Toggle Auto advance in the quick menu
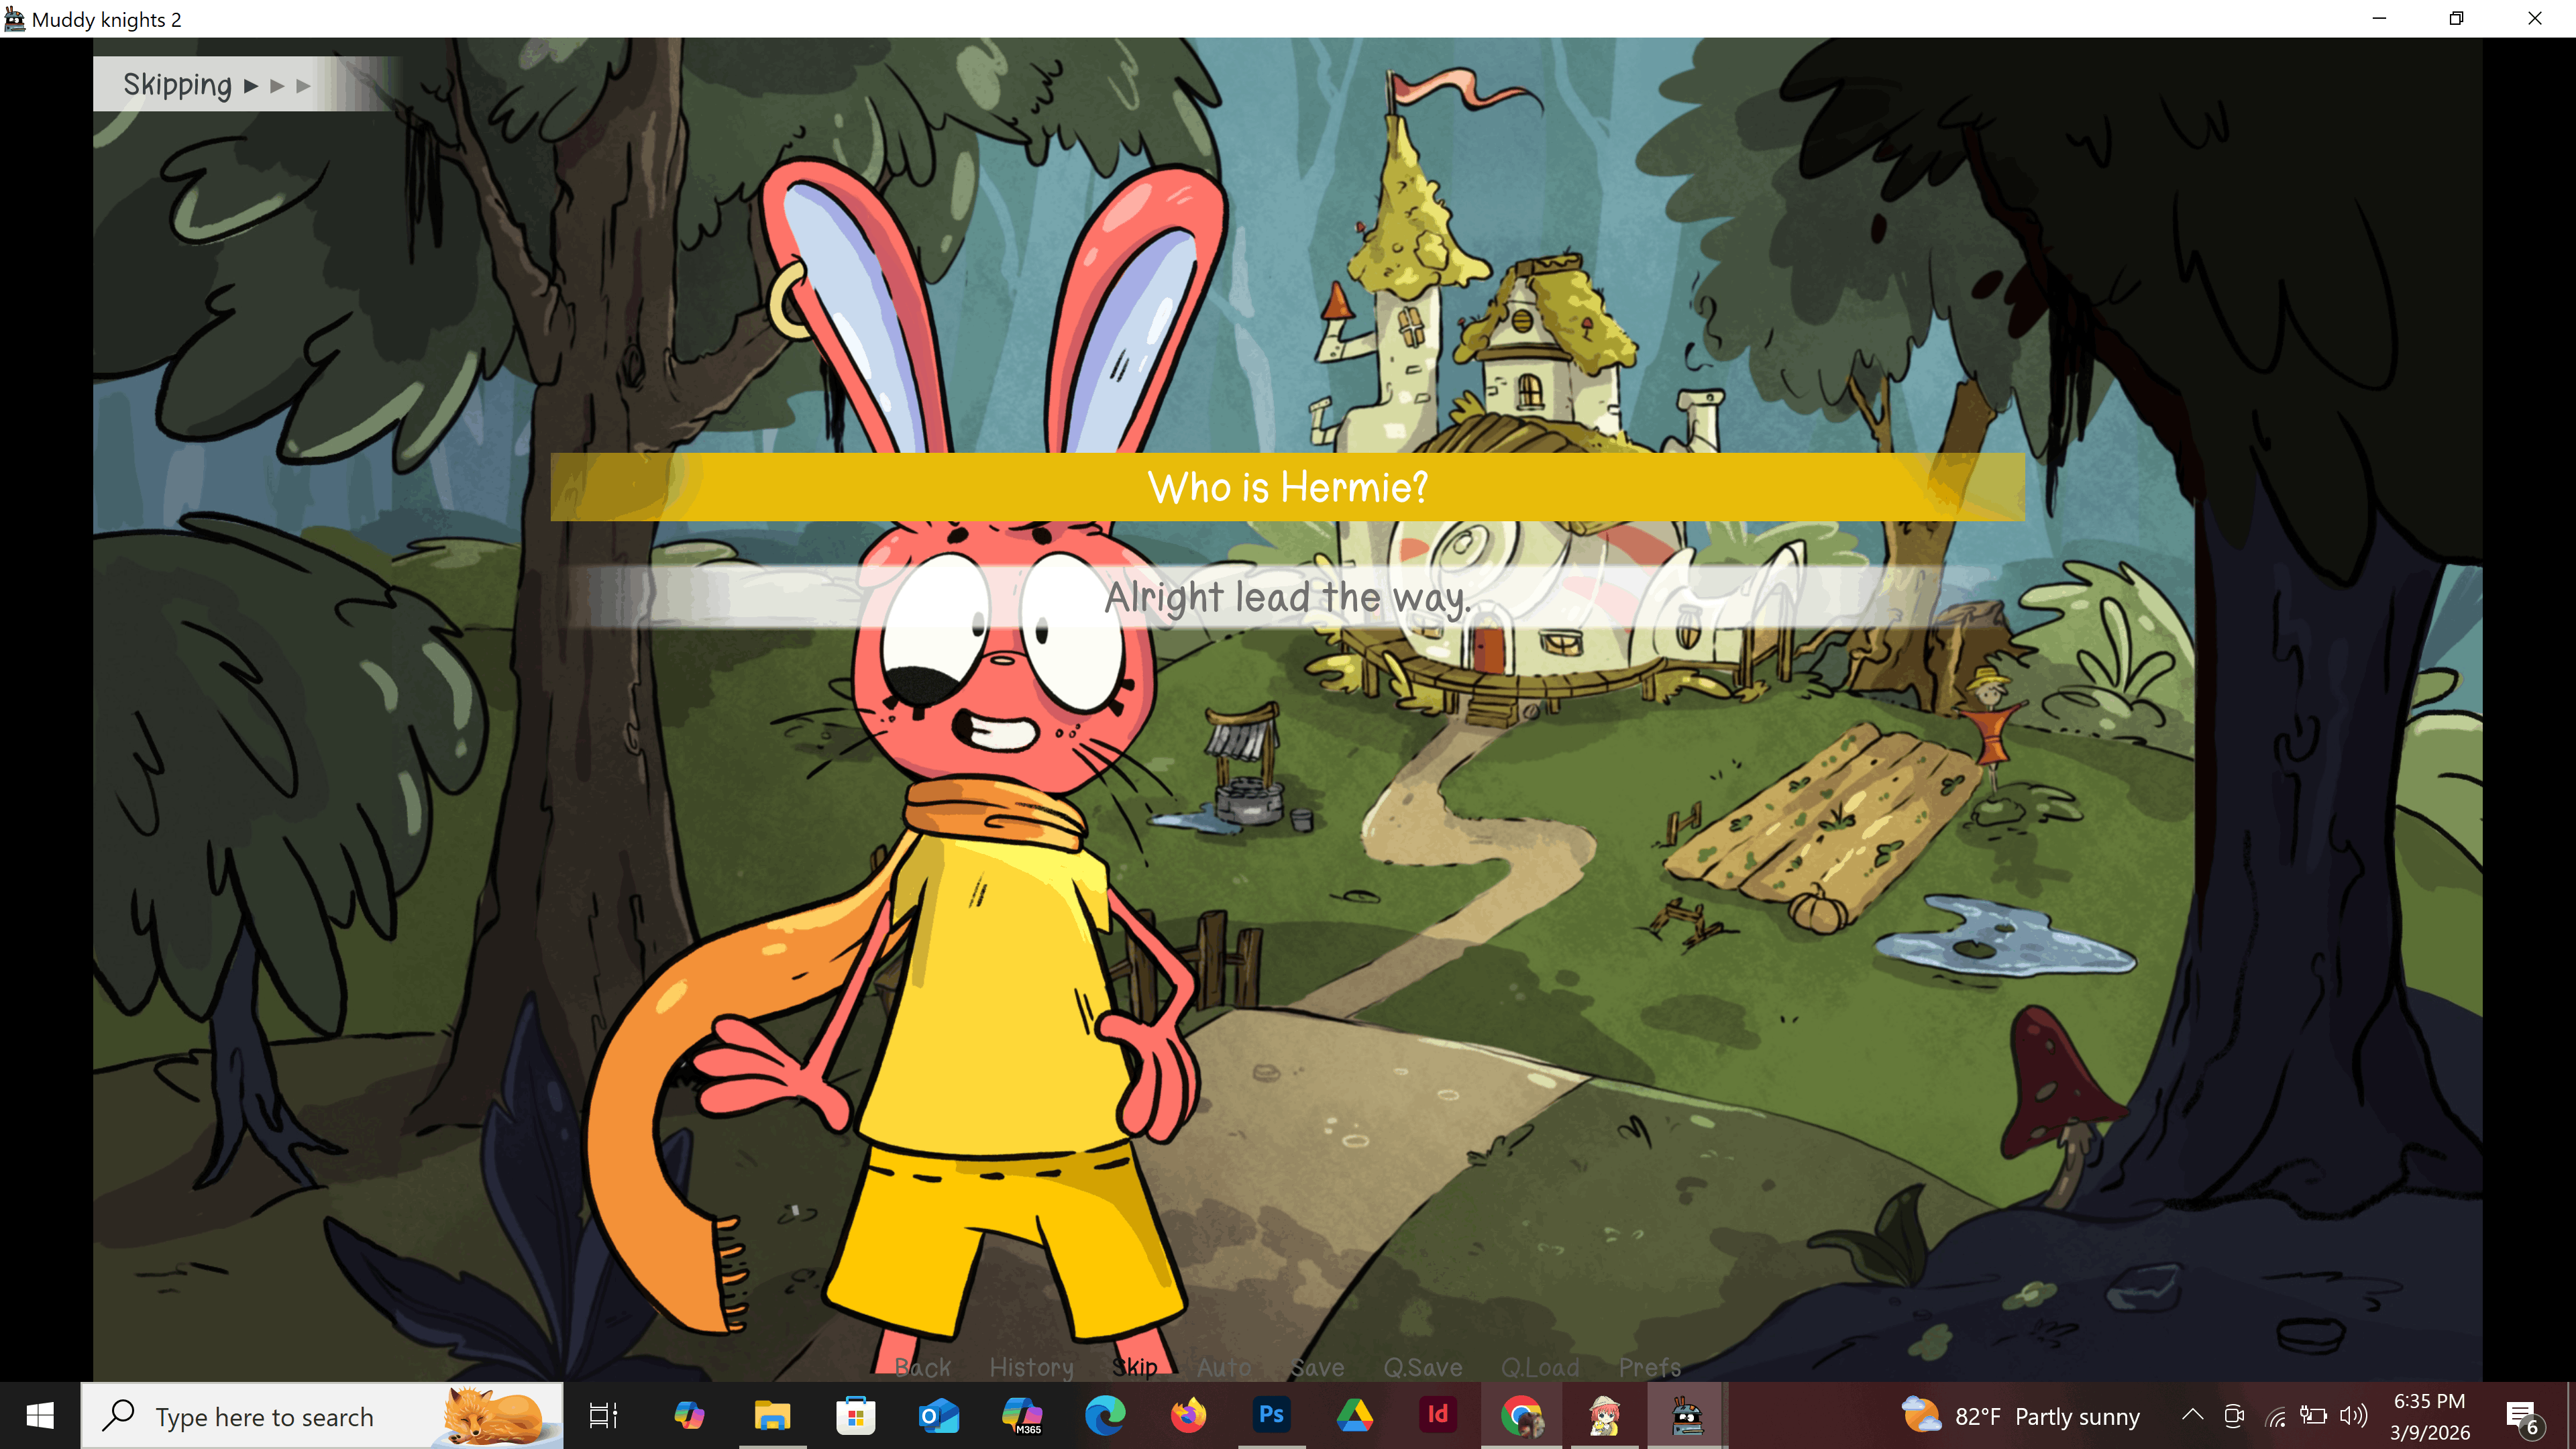The width and height of the screenshot is (2576, 1449). pyautogui.click(x=1224, y=1367)
